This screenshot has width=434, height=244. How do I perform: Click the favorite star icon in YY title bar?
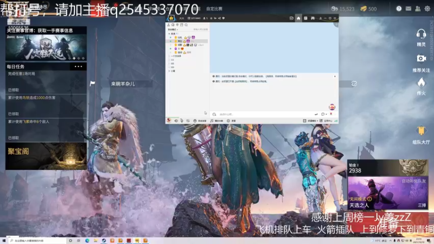tap(211, 18)
